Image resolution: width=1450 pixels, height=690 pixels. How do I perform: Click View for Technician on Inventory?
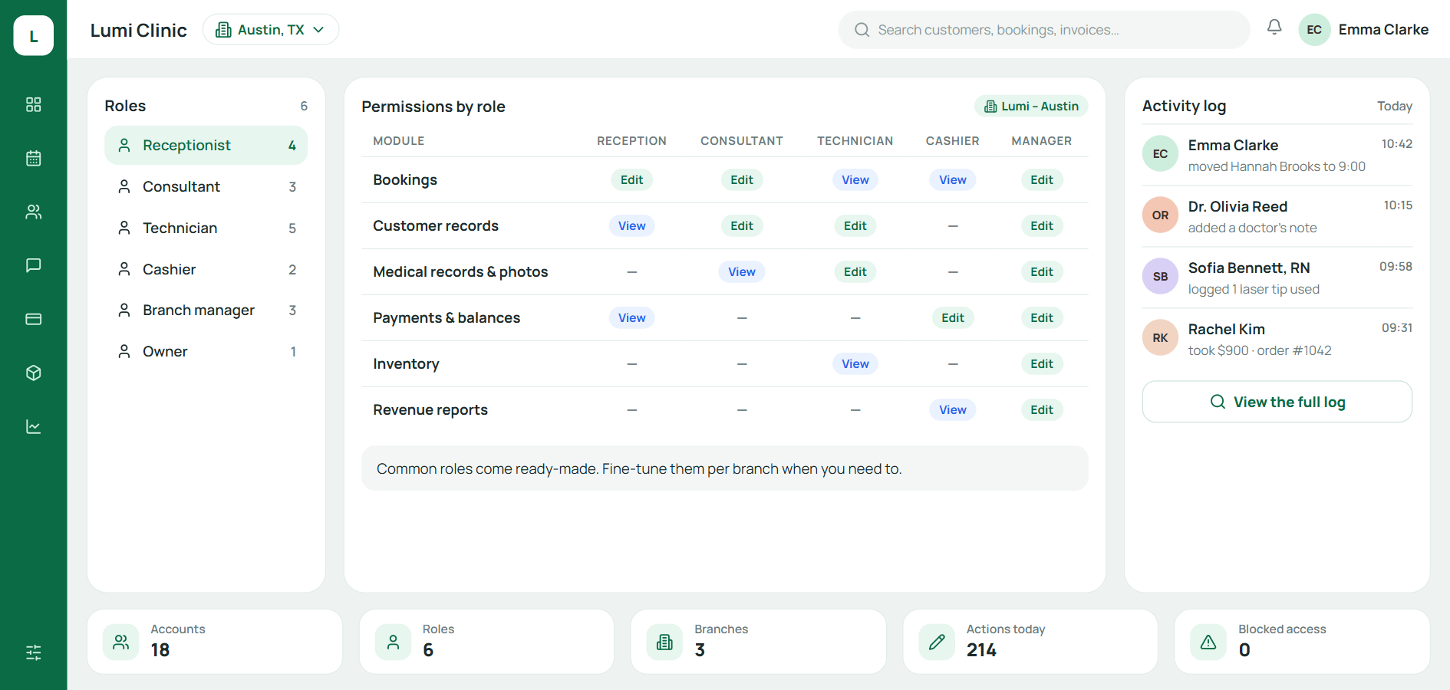(x=855, y=364)
